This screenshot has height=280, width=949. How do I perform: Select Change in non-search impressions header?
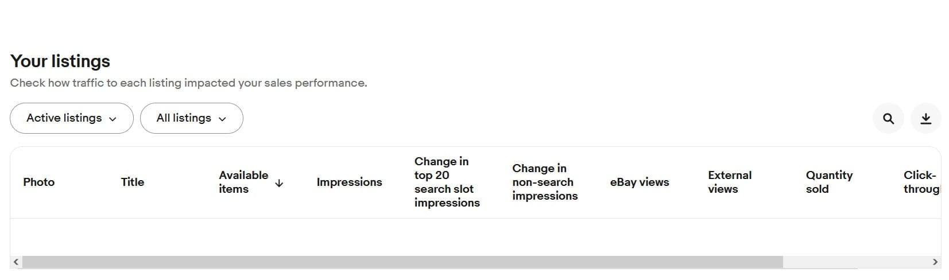click(544, 182)
